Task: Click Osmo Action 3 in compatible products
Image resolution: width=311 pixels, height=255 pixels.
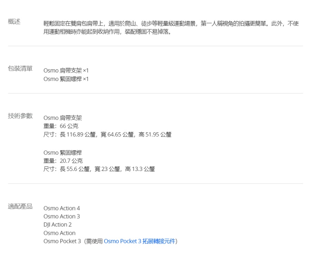Action: tap(62, 216)
